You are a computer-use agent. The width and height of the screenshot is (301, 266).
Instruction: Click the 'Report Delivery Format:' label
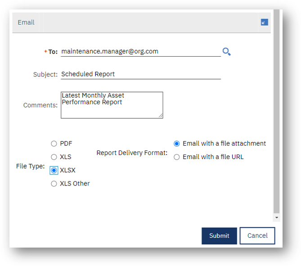(132, 153)
